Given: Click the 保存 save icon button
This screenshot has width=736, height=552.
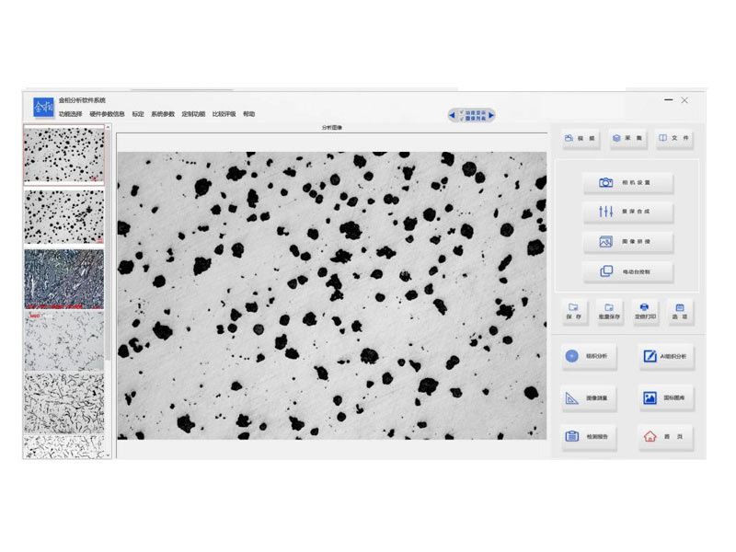Looking at the screenshot, I should 573,311.
